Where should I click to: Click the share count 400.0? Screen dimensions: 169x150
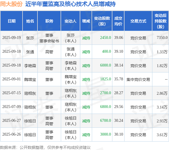click(x=106, y=52)
